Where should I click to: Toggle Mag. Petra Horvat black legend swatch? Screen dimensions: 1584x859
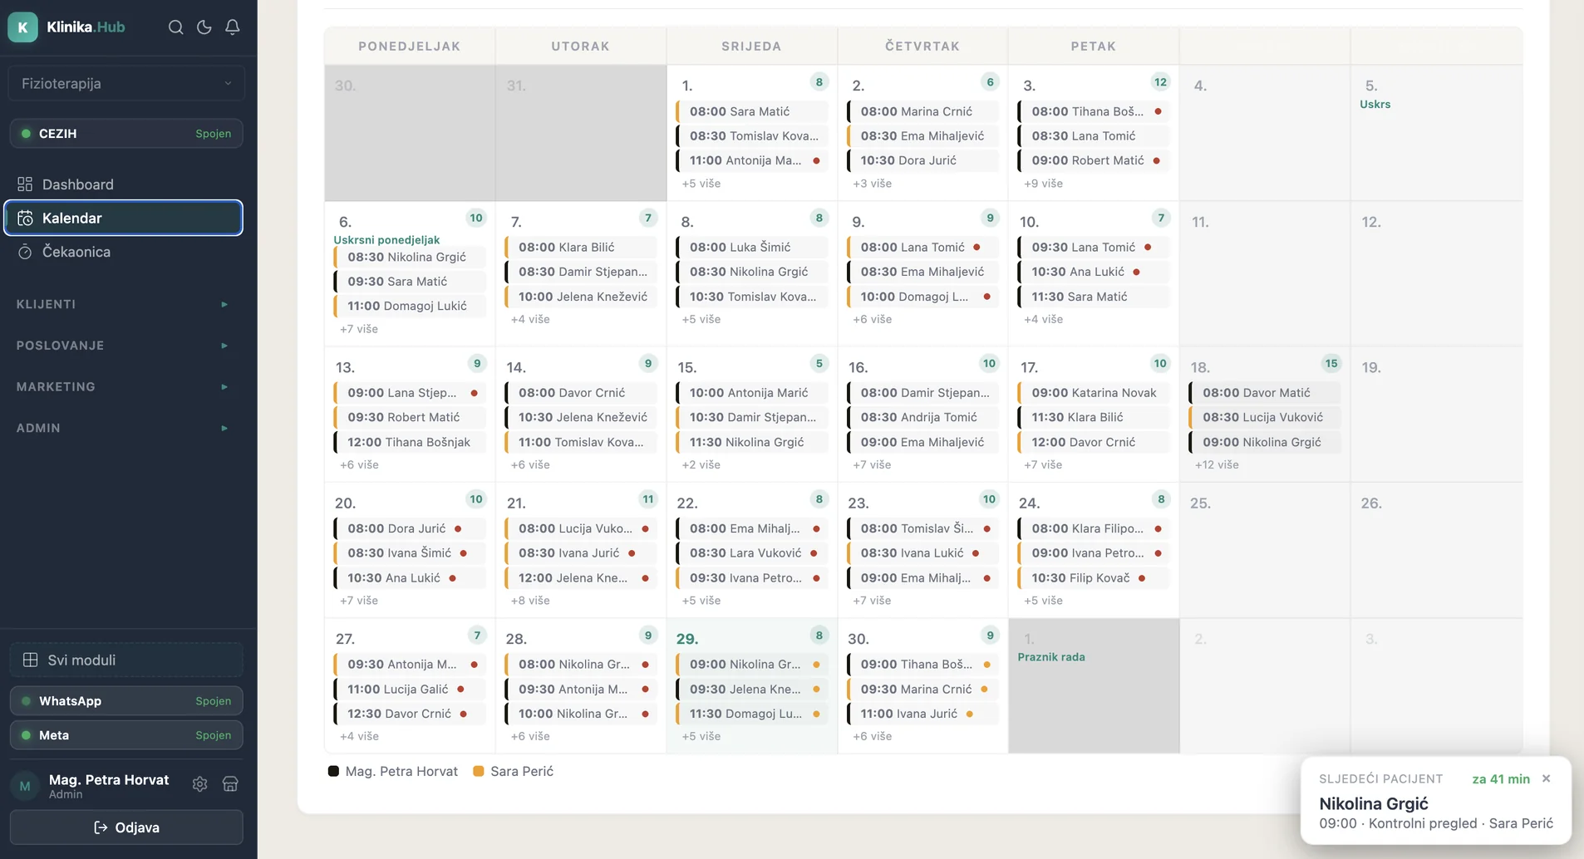pos(333,772)
